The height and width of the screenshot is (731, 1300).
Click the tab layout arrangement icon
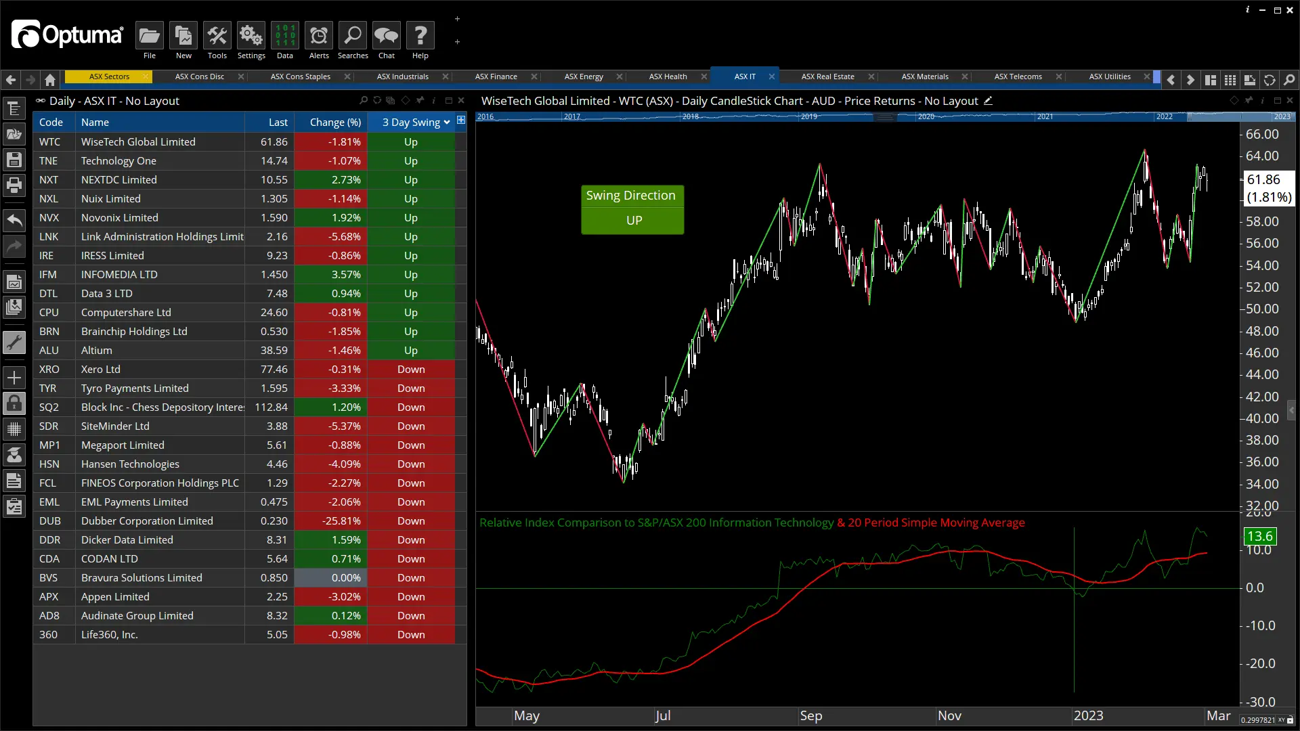[1211, 80]
